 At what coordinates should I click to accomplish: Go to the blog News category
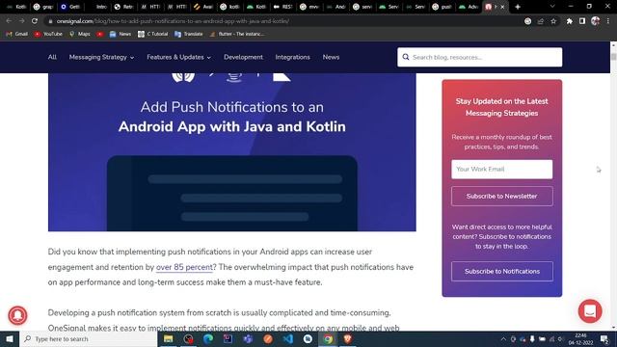[x=331, y=57]
